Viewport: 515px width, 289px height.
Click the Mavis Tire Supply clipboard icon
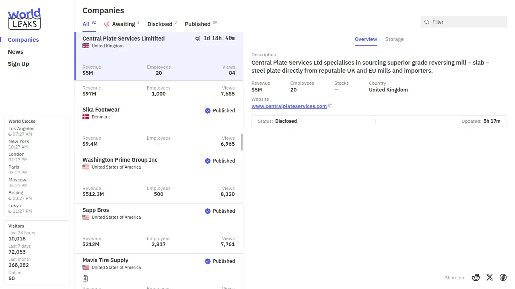pos(85,278)
